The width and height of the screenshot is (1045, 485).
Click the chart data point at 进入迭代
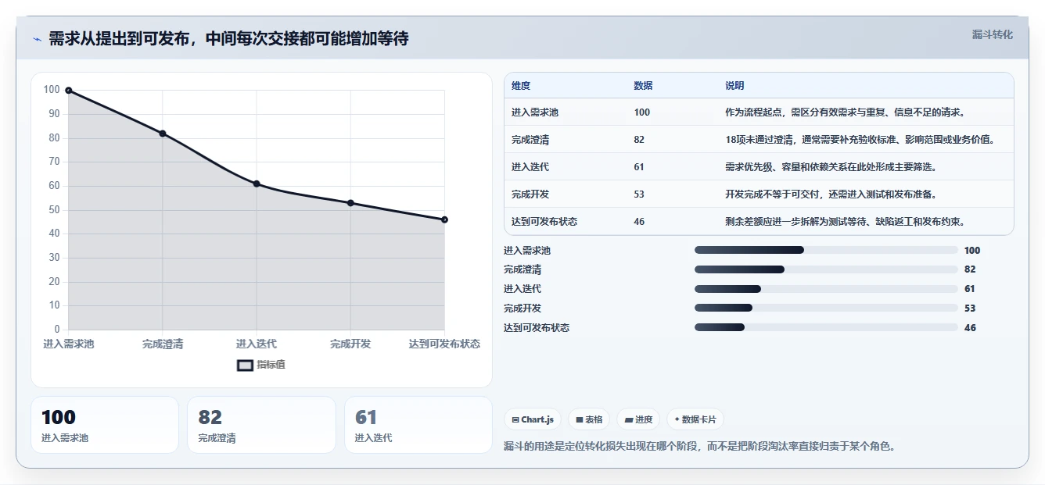point(257,184)
